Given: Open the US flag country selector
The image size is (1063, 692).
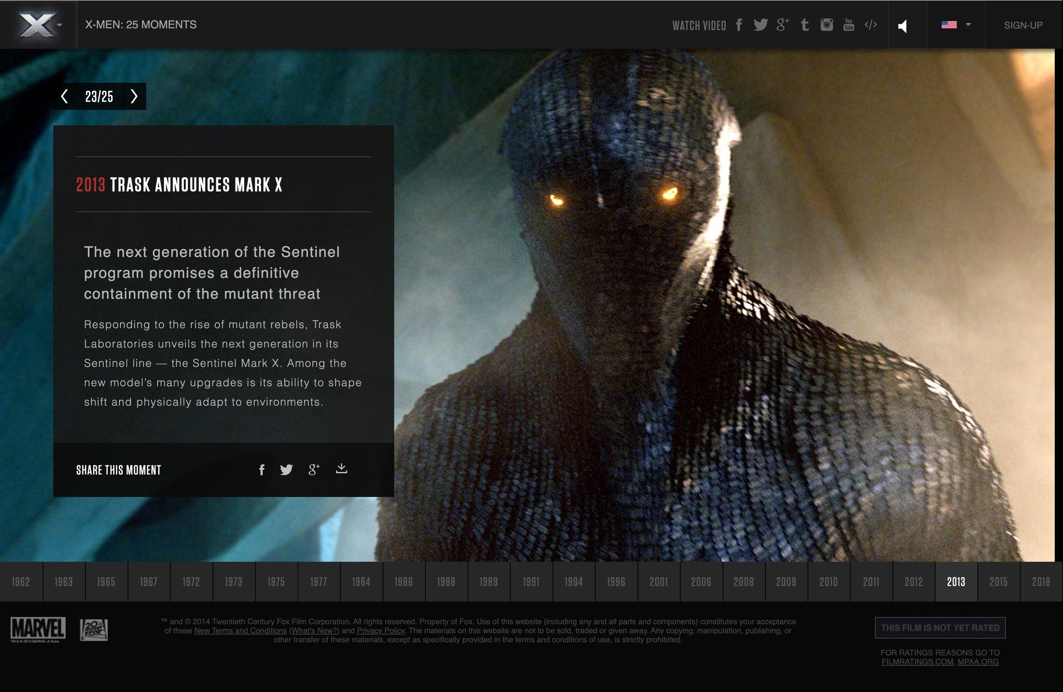Looking at the screenshot, I should pos(956,25).
